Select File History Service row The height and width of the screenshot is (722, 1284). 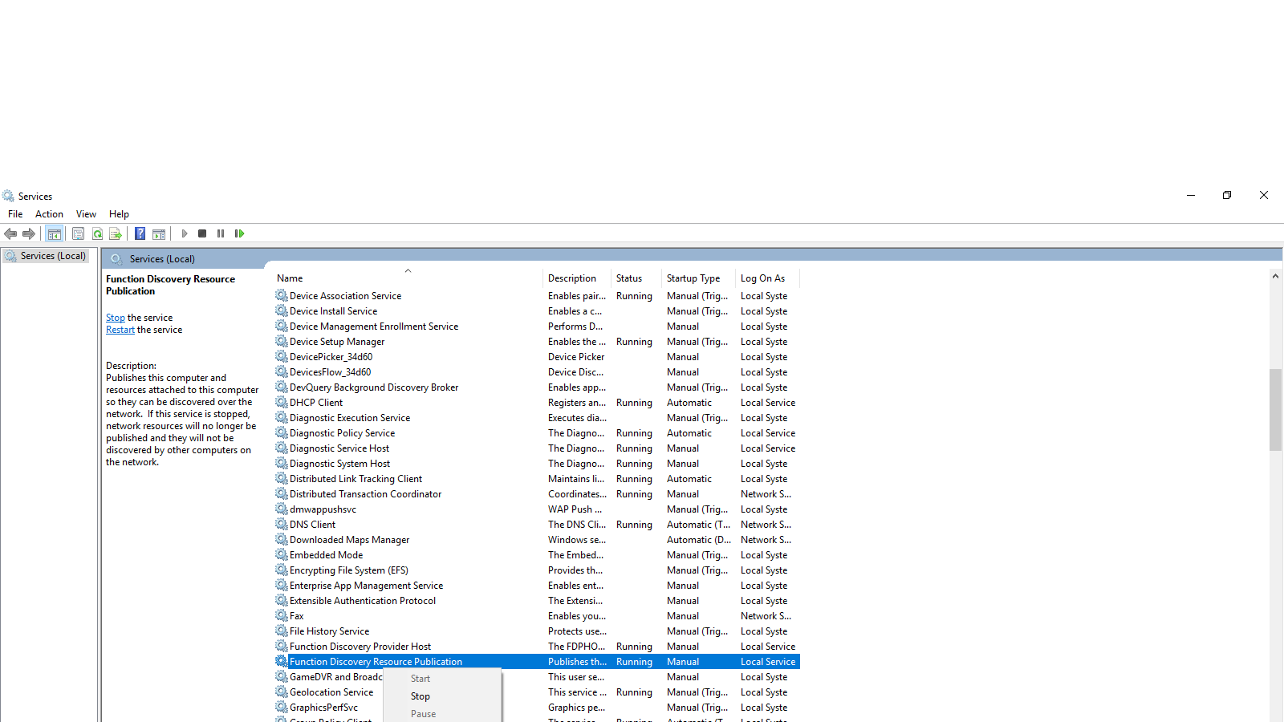pos(537,631)
